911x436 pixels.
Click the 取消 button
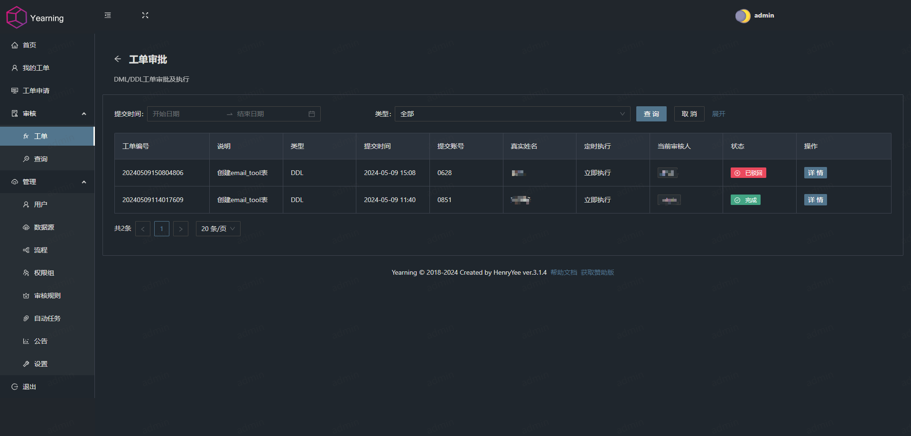689,114
